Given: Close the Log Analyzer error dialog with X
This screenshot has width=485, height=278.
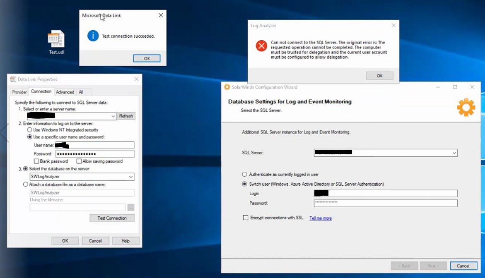Looking at the screenshot, I should [393, 25].
